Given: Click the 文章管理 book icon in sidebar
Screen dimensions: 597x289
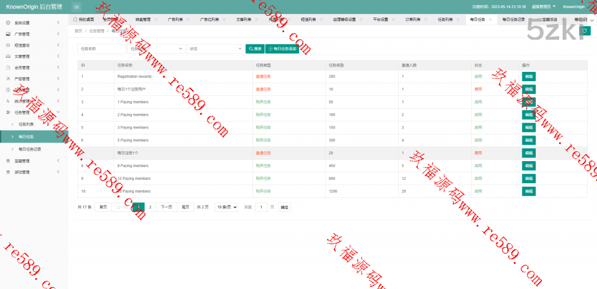Looking at the screenshot, I should 8,56.
